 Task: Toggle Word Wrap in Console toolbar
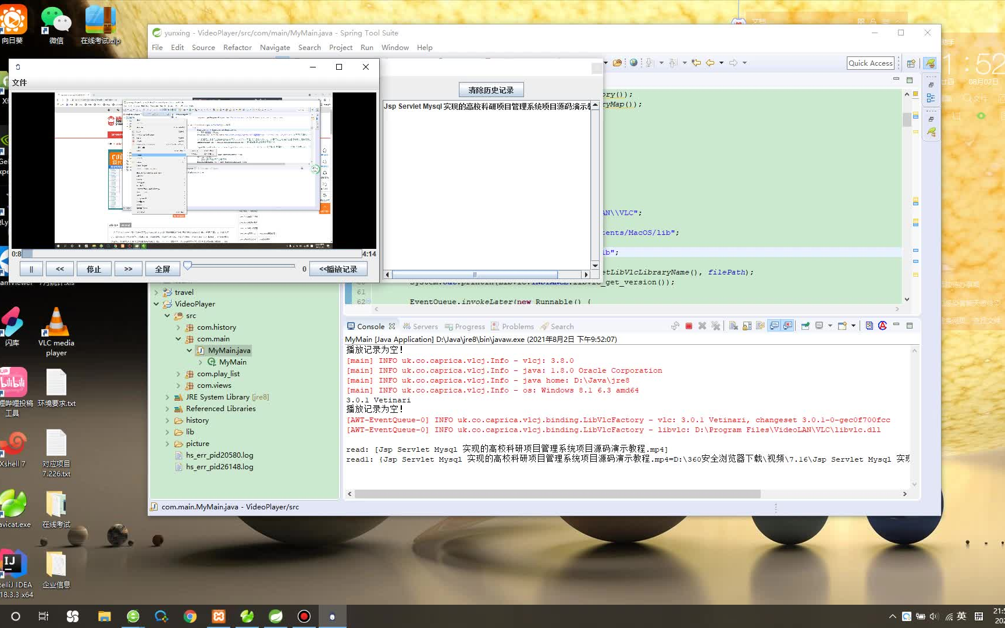click(760, 326)
